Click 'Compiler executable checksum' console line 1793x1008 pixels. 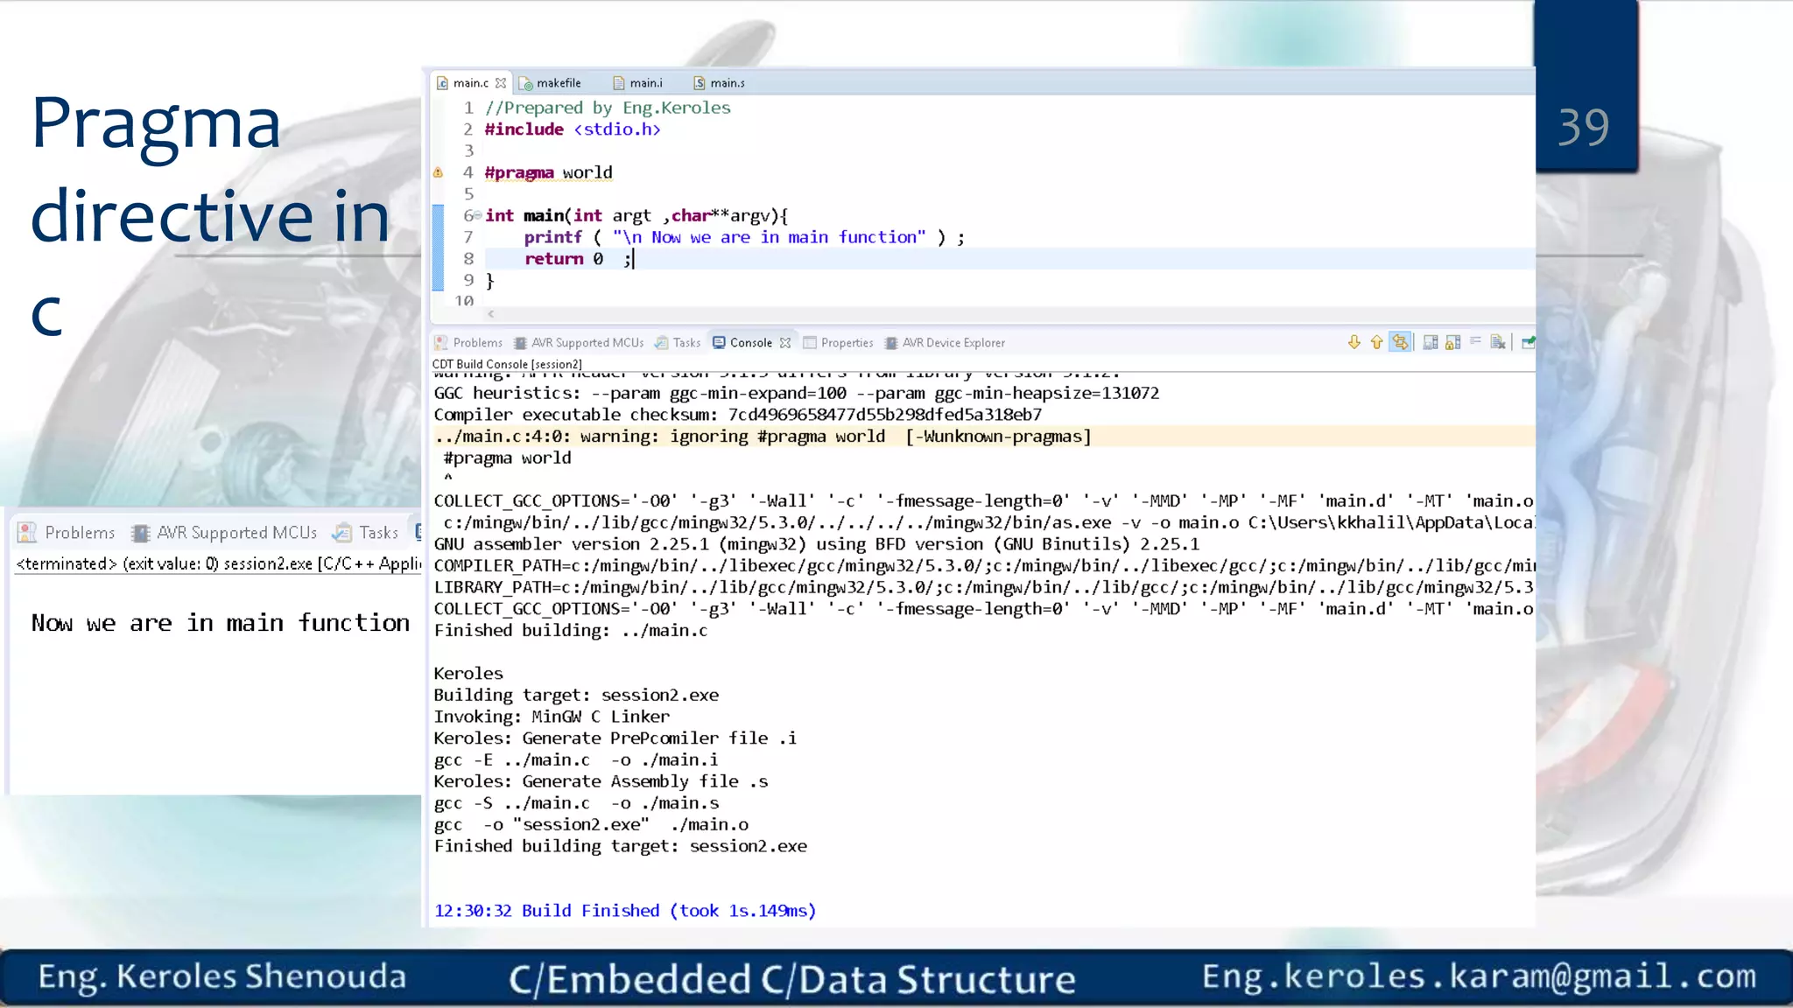point(738,415)
